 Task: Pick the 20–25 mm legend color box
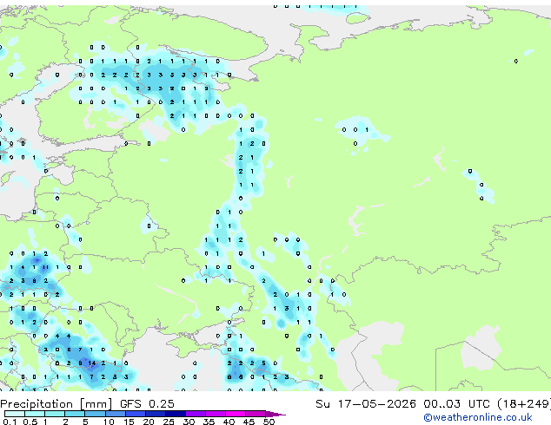[155, 414]
